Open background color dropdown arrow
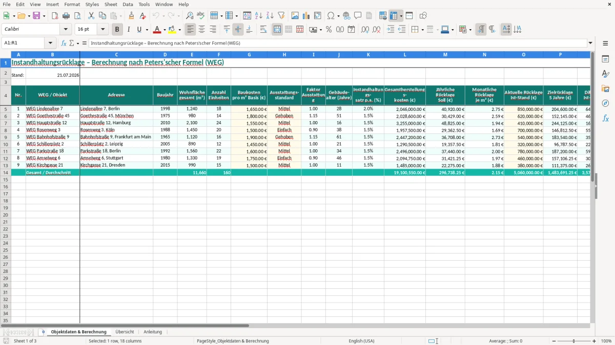The image size is (615, 345). [x=179, y=30]
